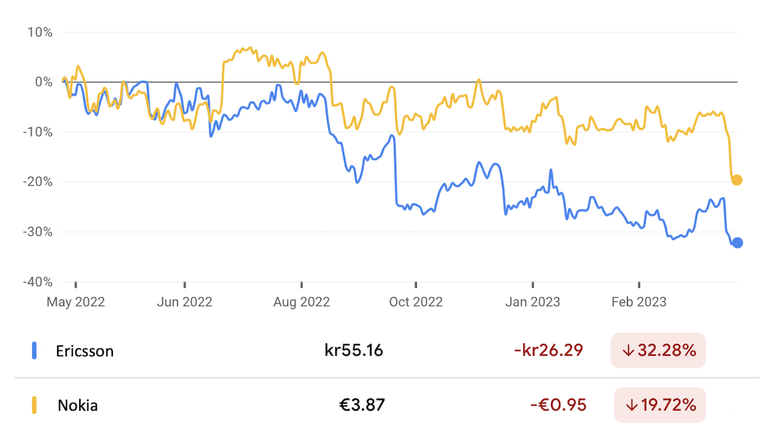Click the yellow Nokia endpoint dot

point(737,180)
